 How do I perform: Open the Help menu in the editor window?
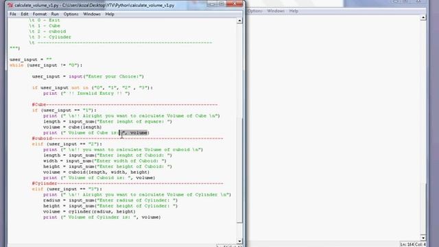click(x=110, y=14)
